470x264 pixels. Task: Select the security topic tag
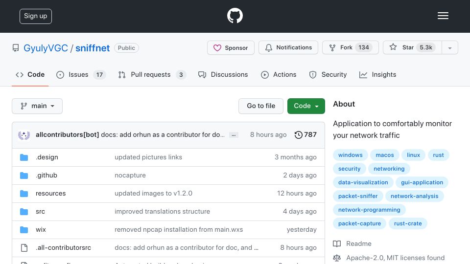pyautogui.click(x=349, y=169)
